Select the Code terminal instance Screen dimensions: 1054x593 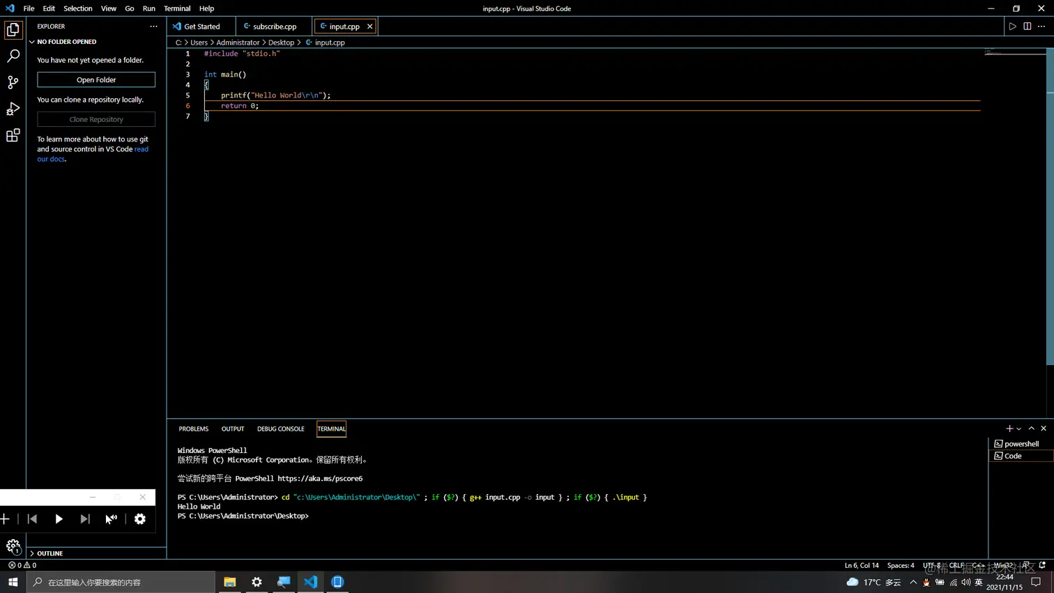pos(1021,456)
